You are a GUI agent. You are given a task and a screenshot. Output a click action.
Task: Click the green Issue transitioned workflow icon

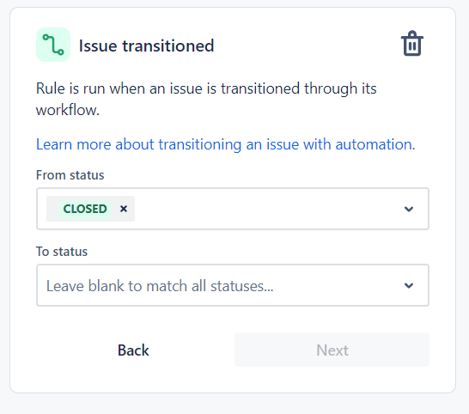[x=53, y=45]
